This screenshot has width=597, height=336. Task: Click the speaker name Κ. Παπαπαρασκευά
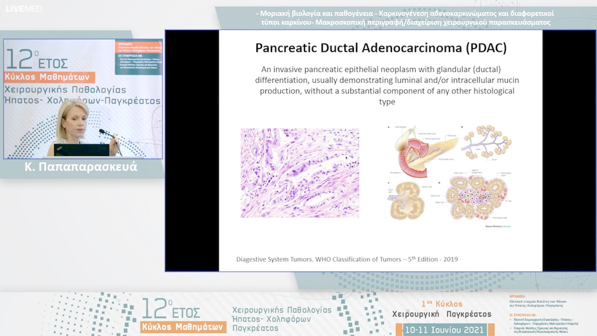(x=83, y=166)
